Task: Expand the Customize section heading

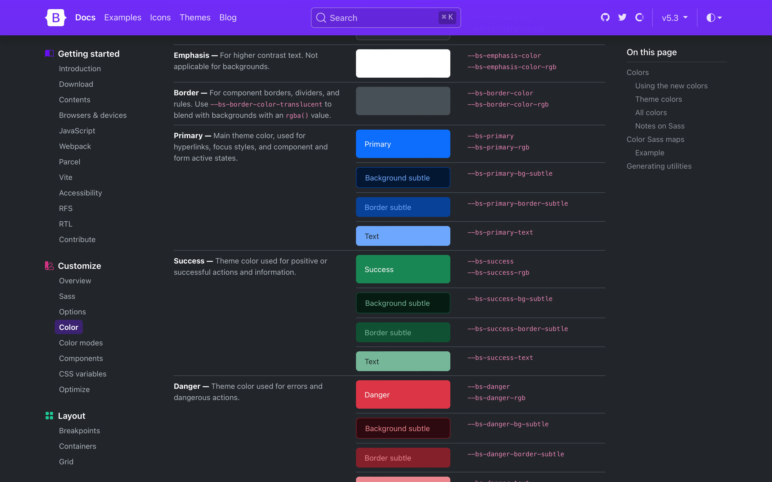Action: click(x=79, y=266)
